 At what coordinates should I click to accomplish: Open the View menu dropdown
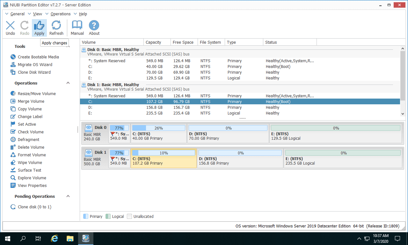[37, 14]
